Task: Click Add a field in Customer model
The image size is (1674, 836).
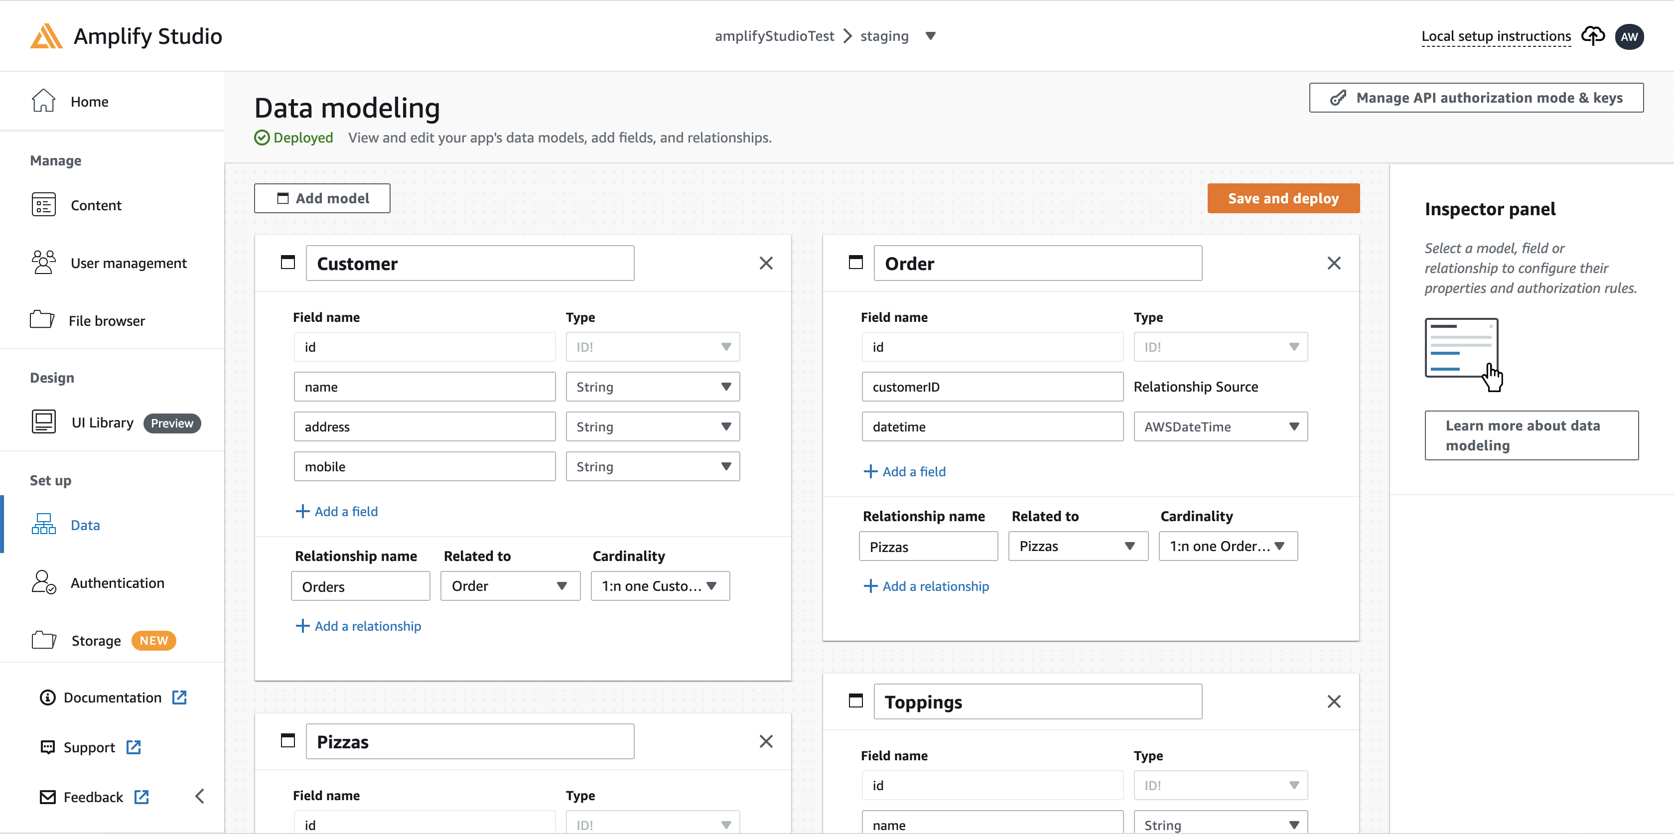Action: point(337,512)
